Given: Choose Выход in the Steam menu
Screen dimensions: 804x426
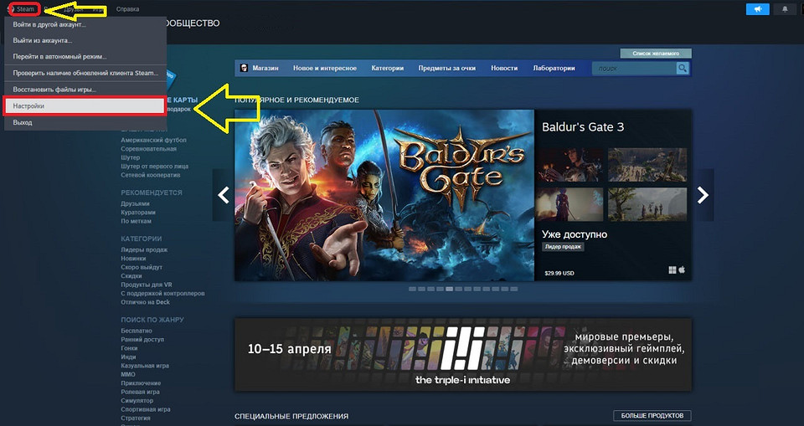Looking at the screenshot, I should [x=23, y=123].
